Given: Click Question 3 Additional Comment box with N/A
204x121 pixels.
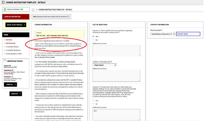Looking at the screenshot, I should click(116, 115).
